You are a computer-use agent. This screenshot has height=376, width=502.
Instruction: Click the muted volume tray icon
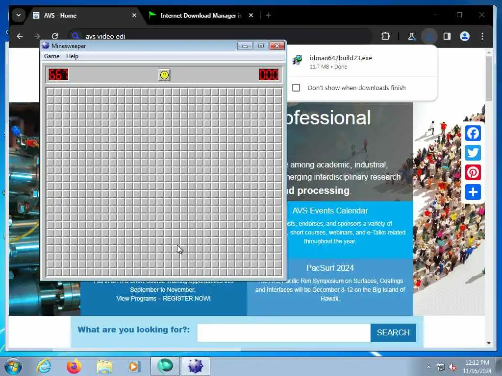coord(452,367)
